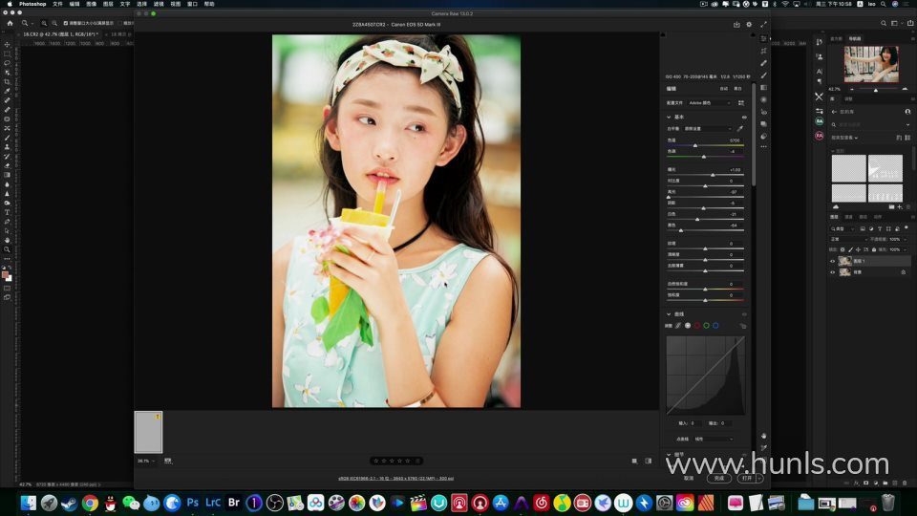Open the point curve preset dropdown

click(713, 439)
